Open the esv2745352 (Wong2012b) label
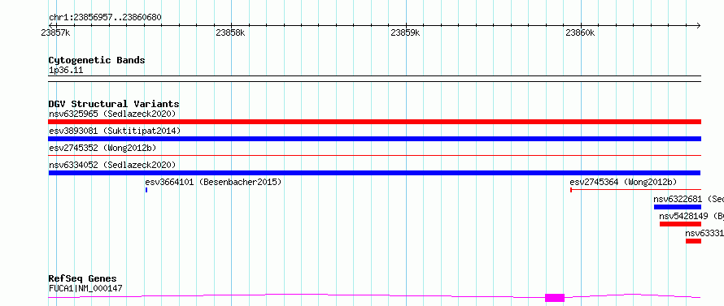The width and height of the screenshot is (724, 306). 102,148
